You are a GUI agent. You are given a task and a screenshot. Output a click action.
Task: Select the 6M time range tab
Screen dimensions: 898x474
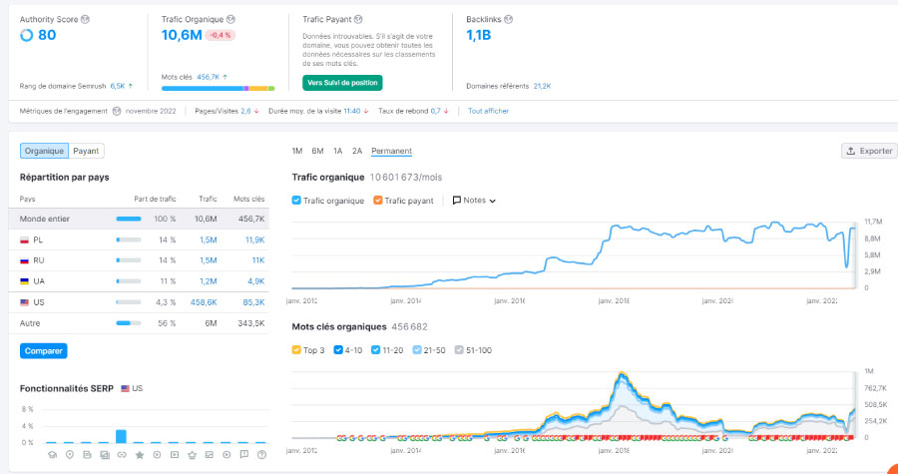click(317, 151)
